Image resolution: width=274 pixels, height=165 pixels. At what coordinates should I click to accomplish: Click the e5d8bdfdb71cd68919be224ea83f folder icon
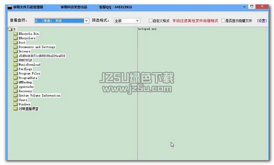[15, 56]
